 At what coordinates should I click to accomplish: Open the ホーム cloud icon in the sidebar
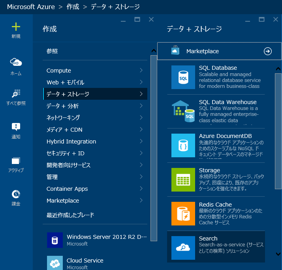tap(16, 62)
